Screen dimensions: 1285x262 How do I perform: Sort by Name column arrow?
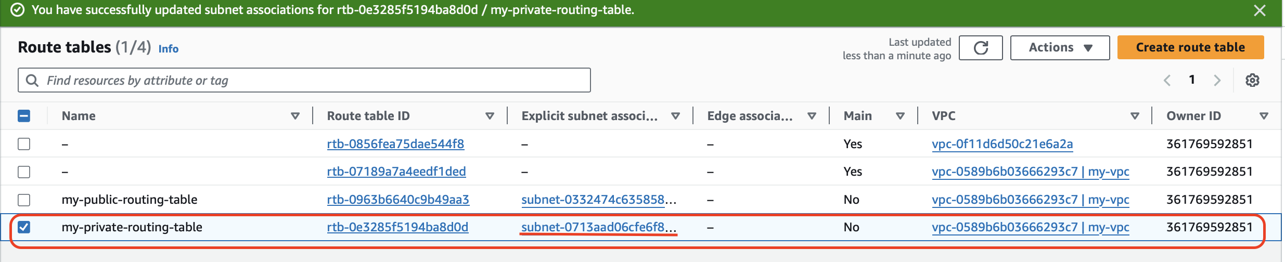click(295, 116)
